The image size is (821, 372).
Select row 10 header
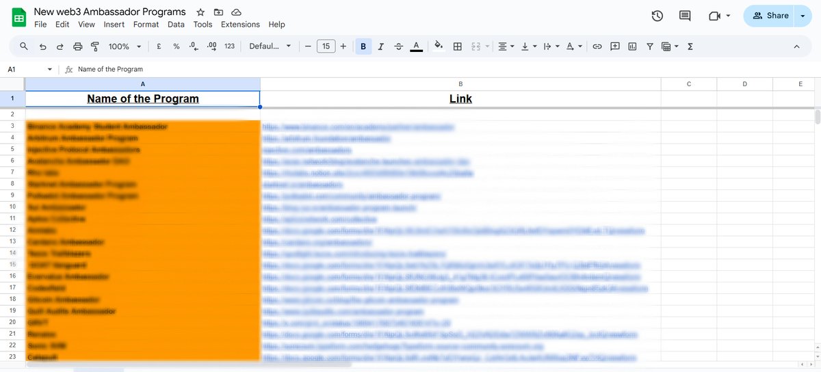pos(12,207)
